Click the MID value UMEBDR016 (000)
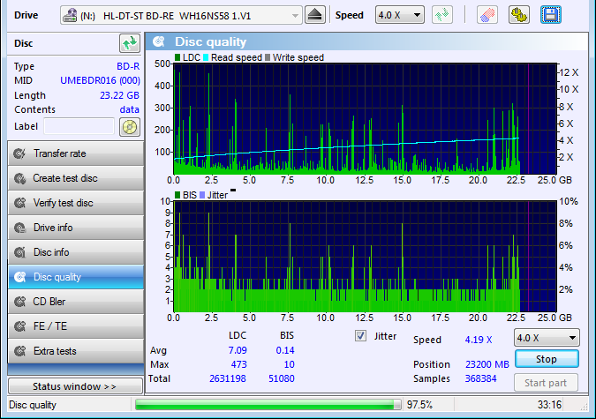This screenshot has width=596, height=419. (x=100, y=80)
